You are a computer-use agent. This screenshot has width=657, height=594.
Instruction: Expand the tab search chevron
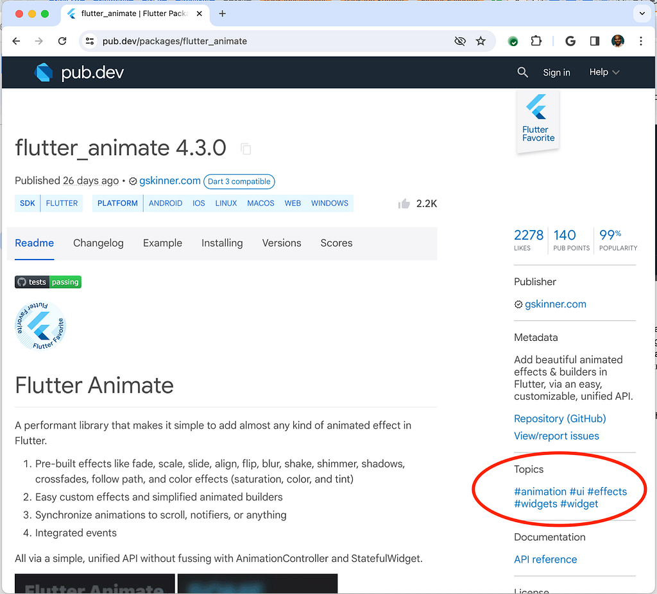(642, 13)
